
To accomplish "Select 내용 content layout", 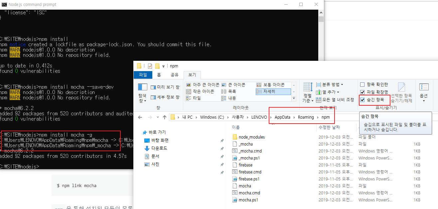I will tap(229, 98).
